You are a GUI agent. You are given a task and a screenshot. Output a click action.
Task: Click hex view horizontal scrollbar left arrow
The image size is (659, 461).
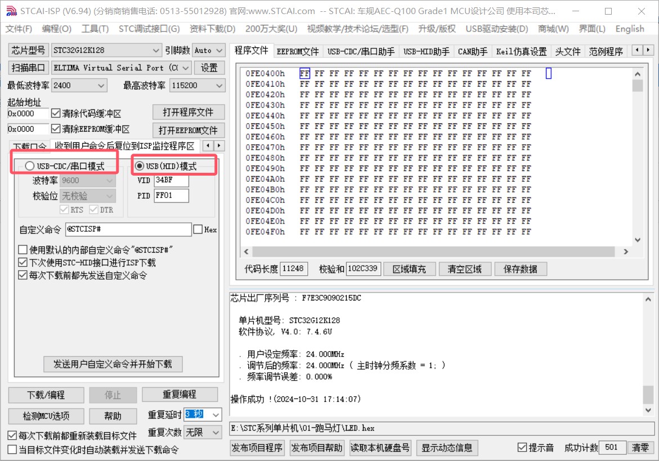pyautogui.click(x=246, y=251)
